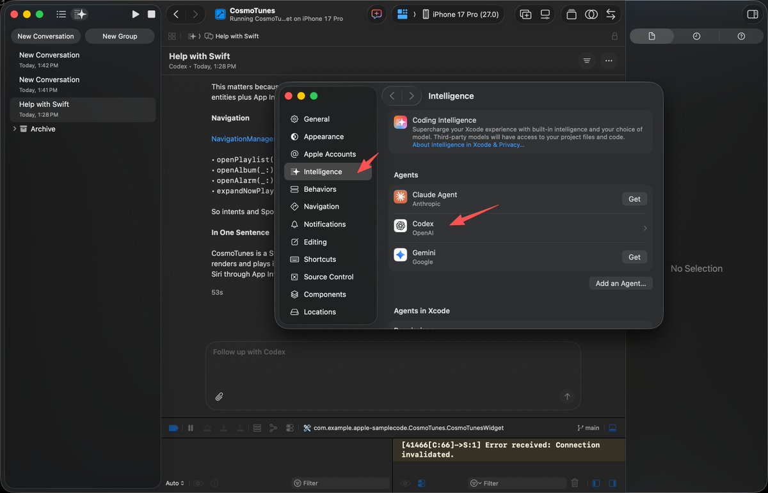768x493 pixels.
Task: Select the Intelligence settings pane
Action: tap(328, 171)
